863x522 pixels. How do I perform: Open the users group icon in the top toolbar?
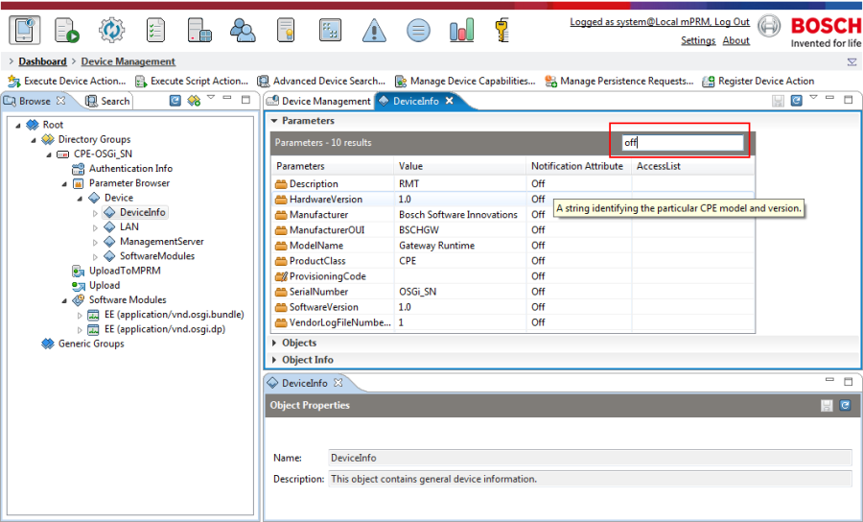click(243, 31)
